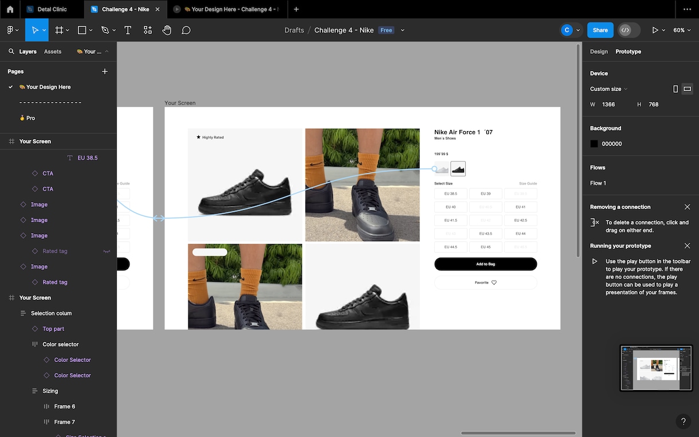Select the black shoe color selector
Image resolution: width=699 pixels, height=437 pixels.
pos(458,168)
